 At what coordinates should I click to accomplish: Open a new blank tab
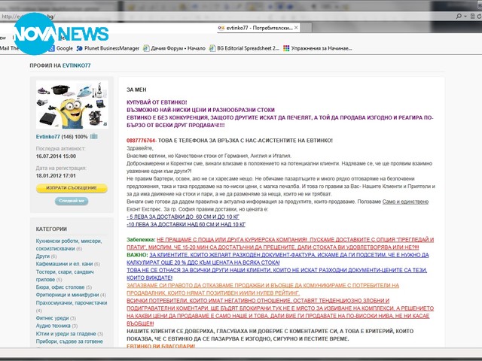click(x=307, y=28)
